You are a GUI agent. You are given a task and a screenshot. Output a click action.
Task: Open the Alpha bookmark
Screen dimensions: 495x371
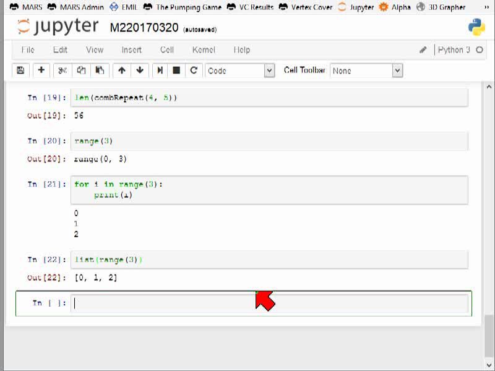(395, 7)
